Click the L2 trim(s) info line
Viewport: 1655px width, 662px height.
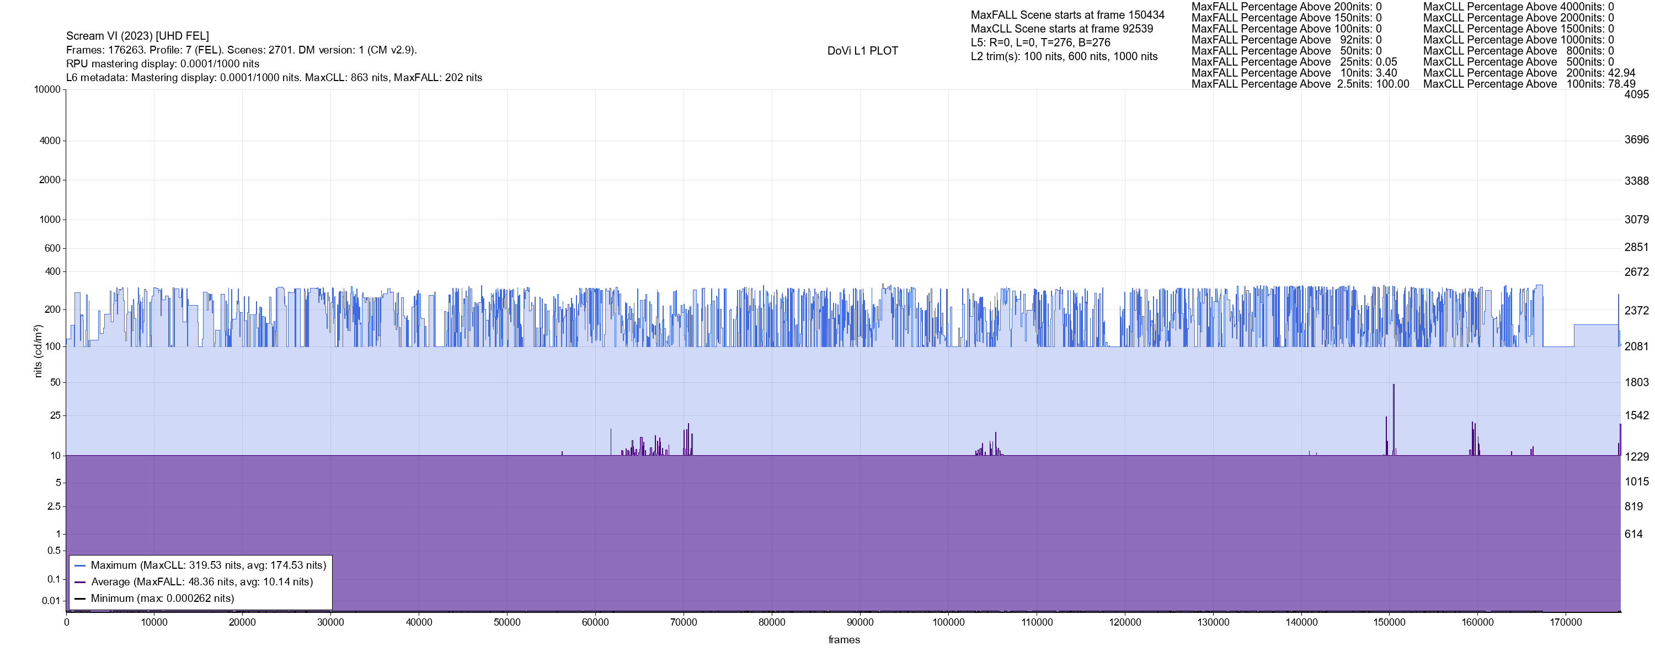coord(1064,57)
